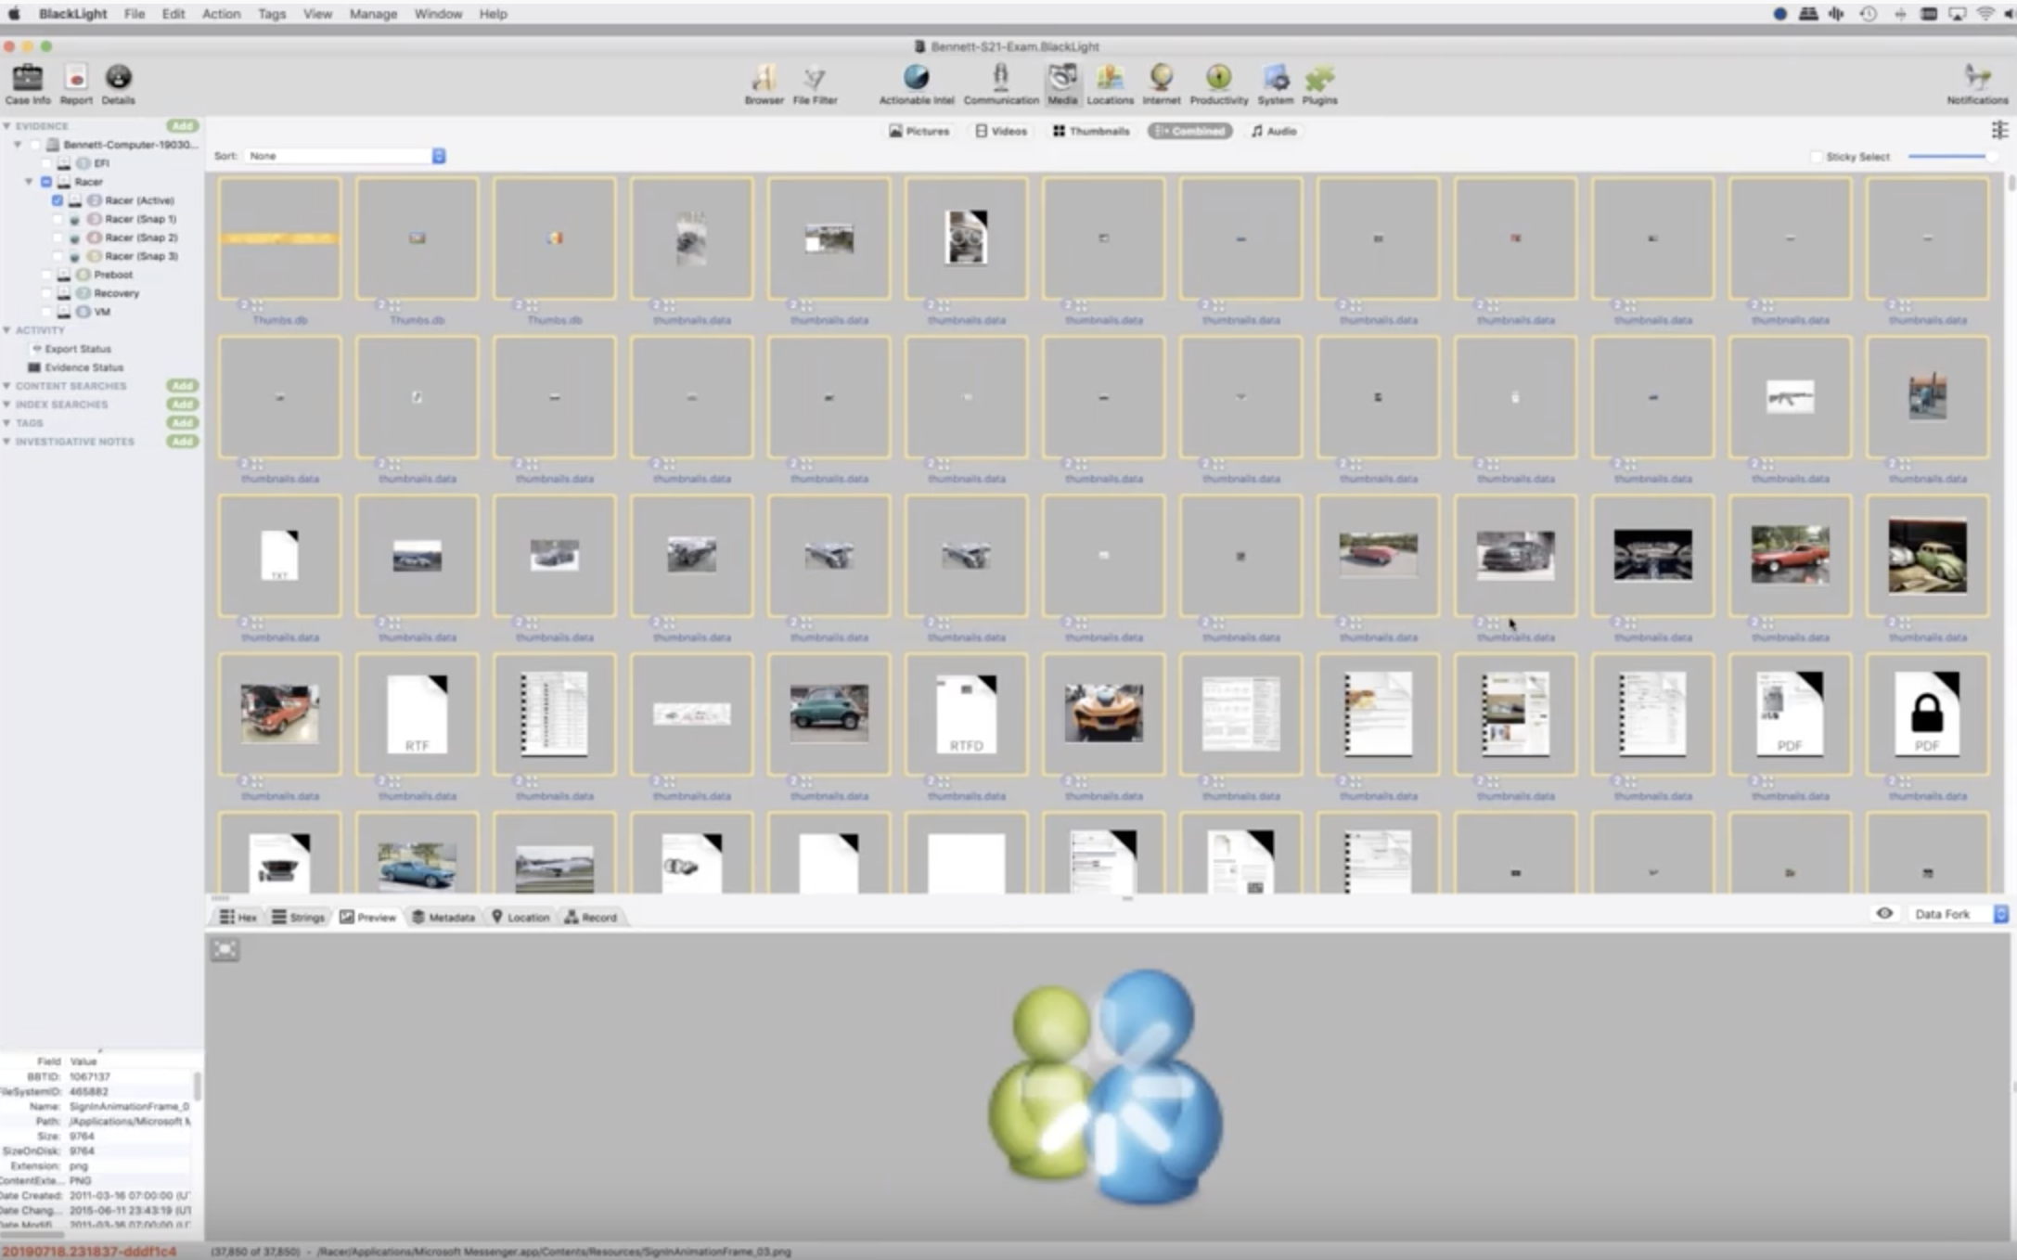Image resolution: width=2017 pixels, height=1260 pixels.
Task: Open the System view
Action: [1275, 84]
